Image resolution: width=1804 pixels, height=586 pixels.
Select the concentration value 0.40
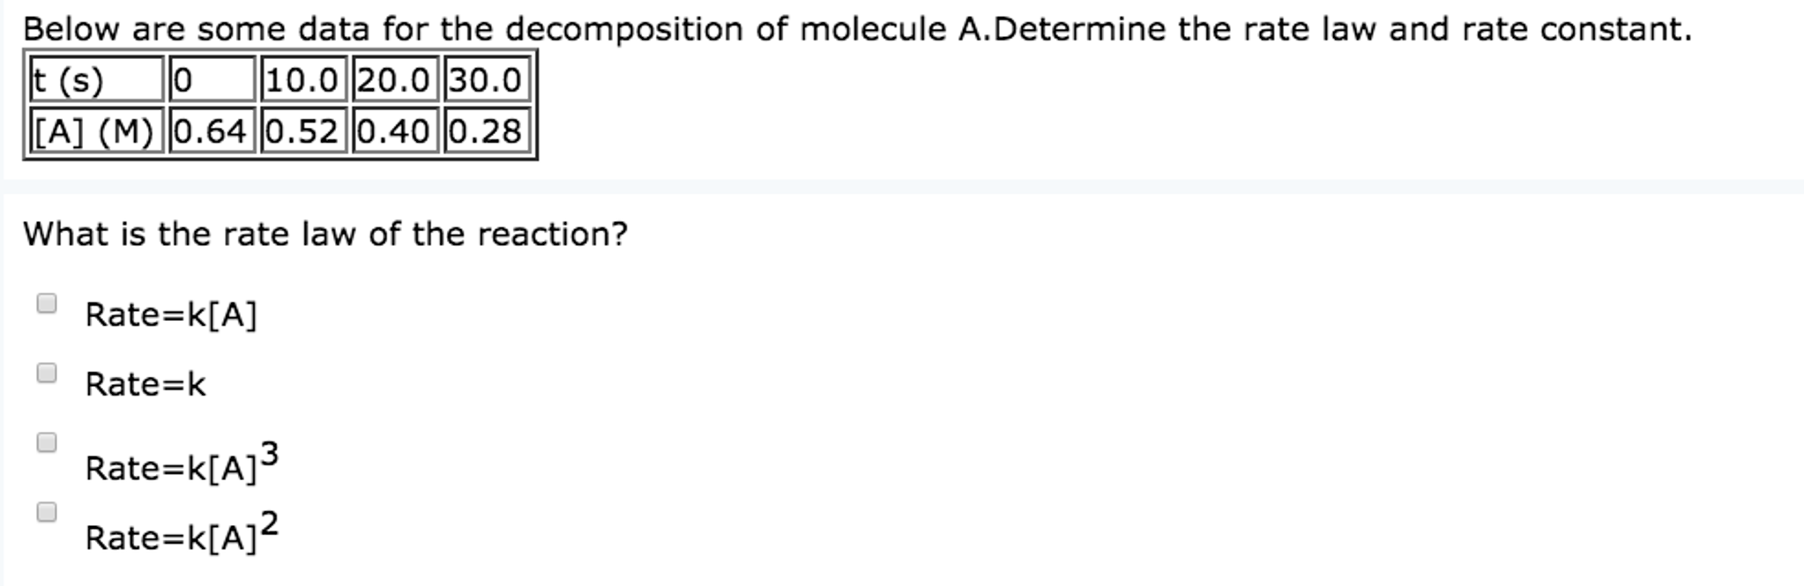point(394,130)
